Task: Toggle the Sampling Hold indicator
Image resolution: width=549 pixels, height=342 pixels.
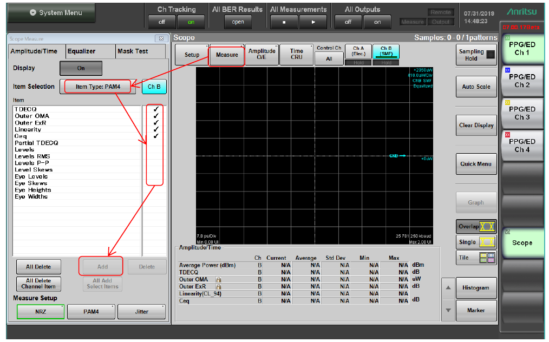Action: tap(489, 55)
